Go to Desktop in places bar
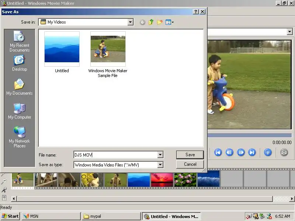 20,63
